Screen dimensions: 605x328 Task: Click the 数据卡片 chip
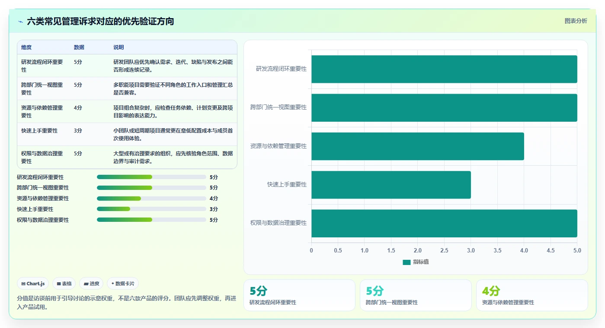[x=123, y=284]
